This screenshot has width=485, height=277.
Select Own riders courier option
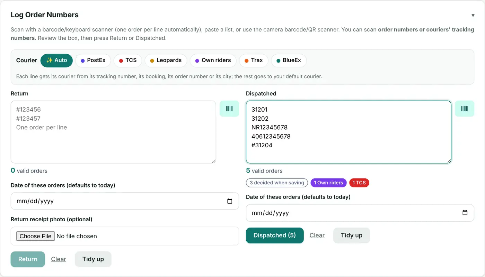pyautogui.click(x=213, y=61)
